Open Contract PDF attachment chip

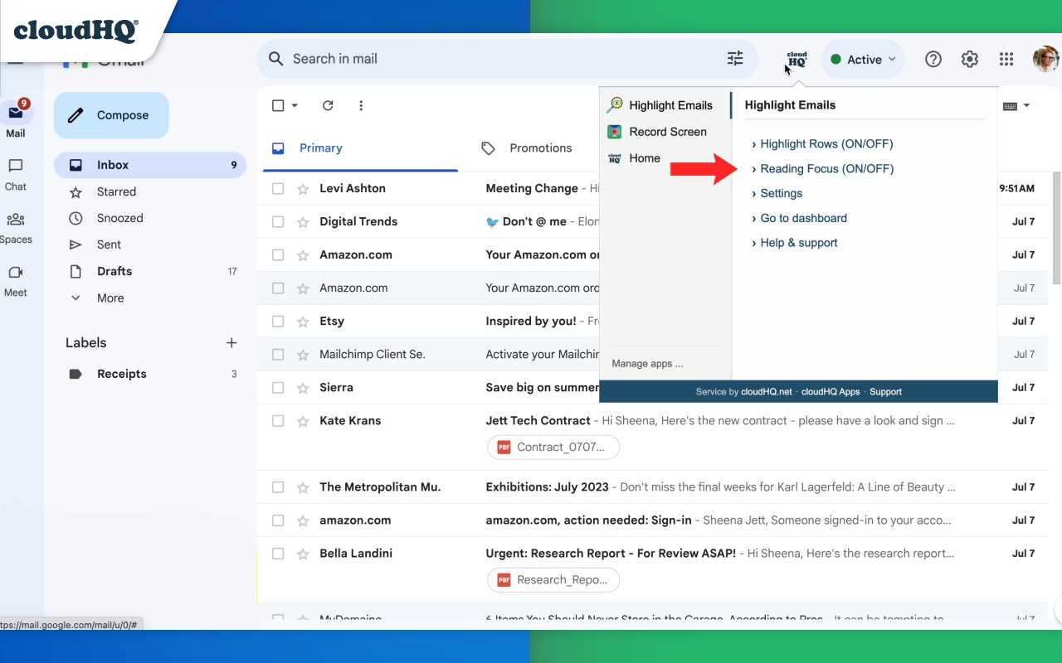553,447
